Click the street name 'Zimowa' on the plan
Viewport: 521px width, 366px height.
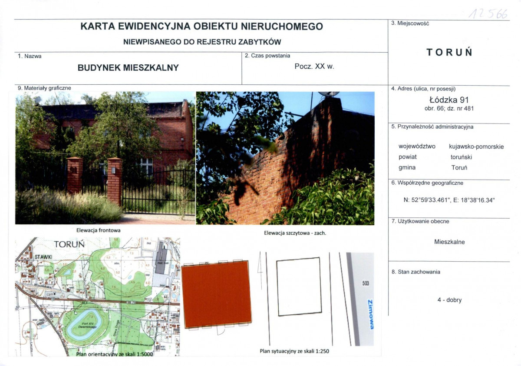[370, 314]
